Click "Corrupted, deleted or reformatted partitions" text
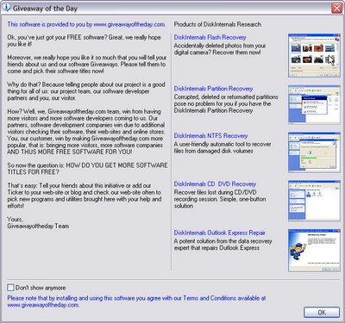Viewport: 345px width, 323px height. point(226,96)
